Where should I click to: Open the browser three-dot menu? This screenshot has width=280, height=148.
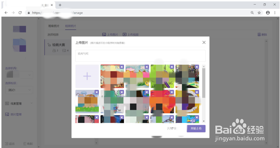pyautogui.click(x=275, y=13)
